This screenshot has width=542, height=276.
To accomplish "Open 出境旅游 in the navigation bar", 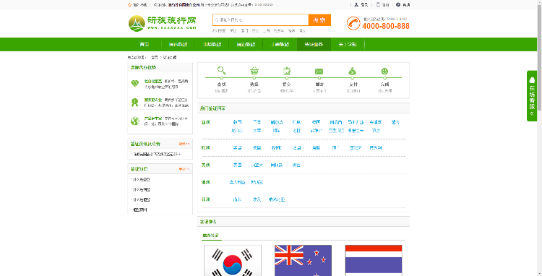I will coord(212,44).
